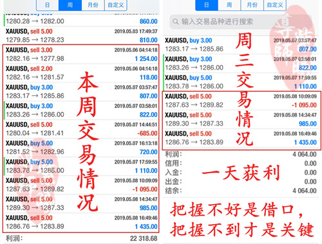Open the sell 2.00 trade with 118.00 profit

coord(81,73)
